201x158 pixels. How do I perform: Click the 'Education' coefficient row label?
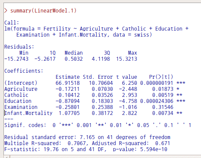(18, 101)
